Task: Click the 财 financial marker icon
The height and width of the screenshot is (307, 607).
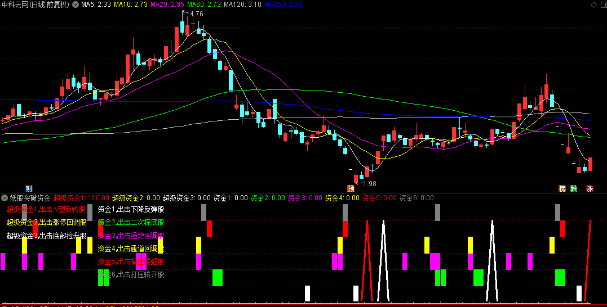Action: [29, 189]
